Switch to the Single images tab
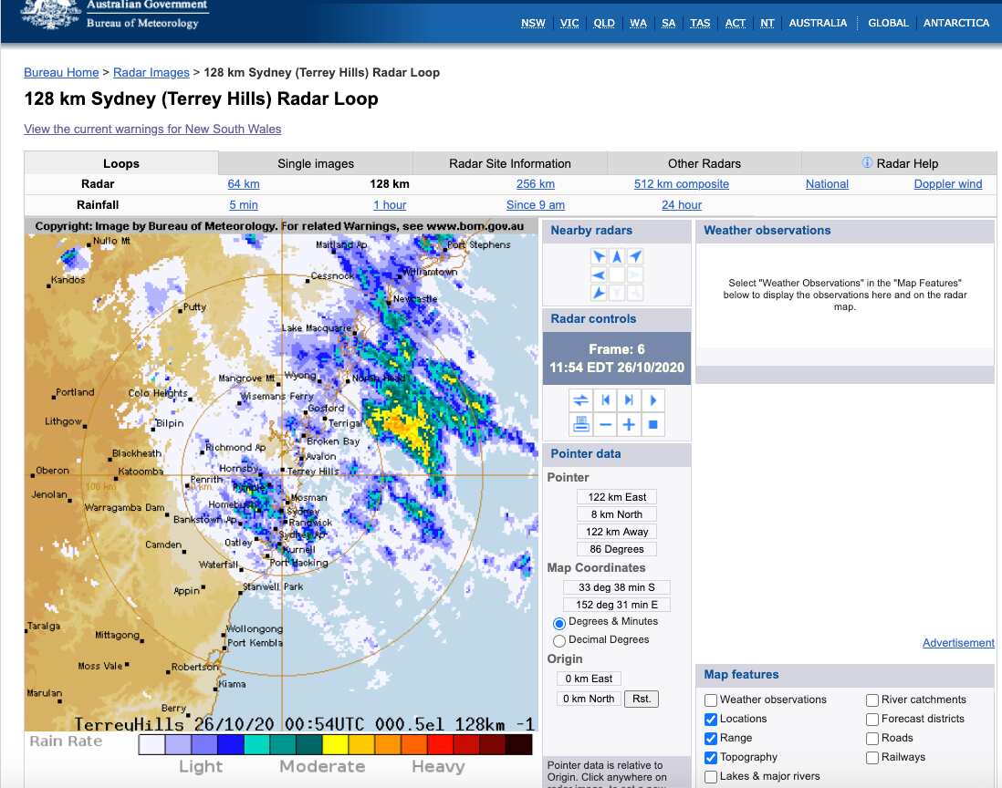The image size is (1002, 788). coord(315,163)
